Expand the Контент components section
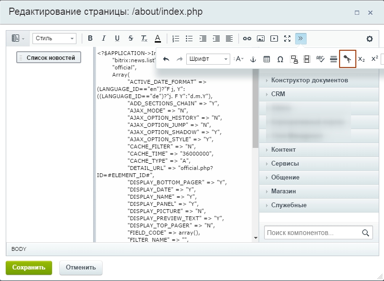 coord(283,150)
